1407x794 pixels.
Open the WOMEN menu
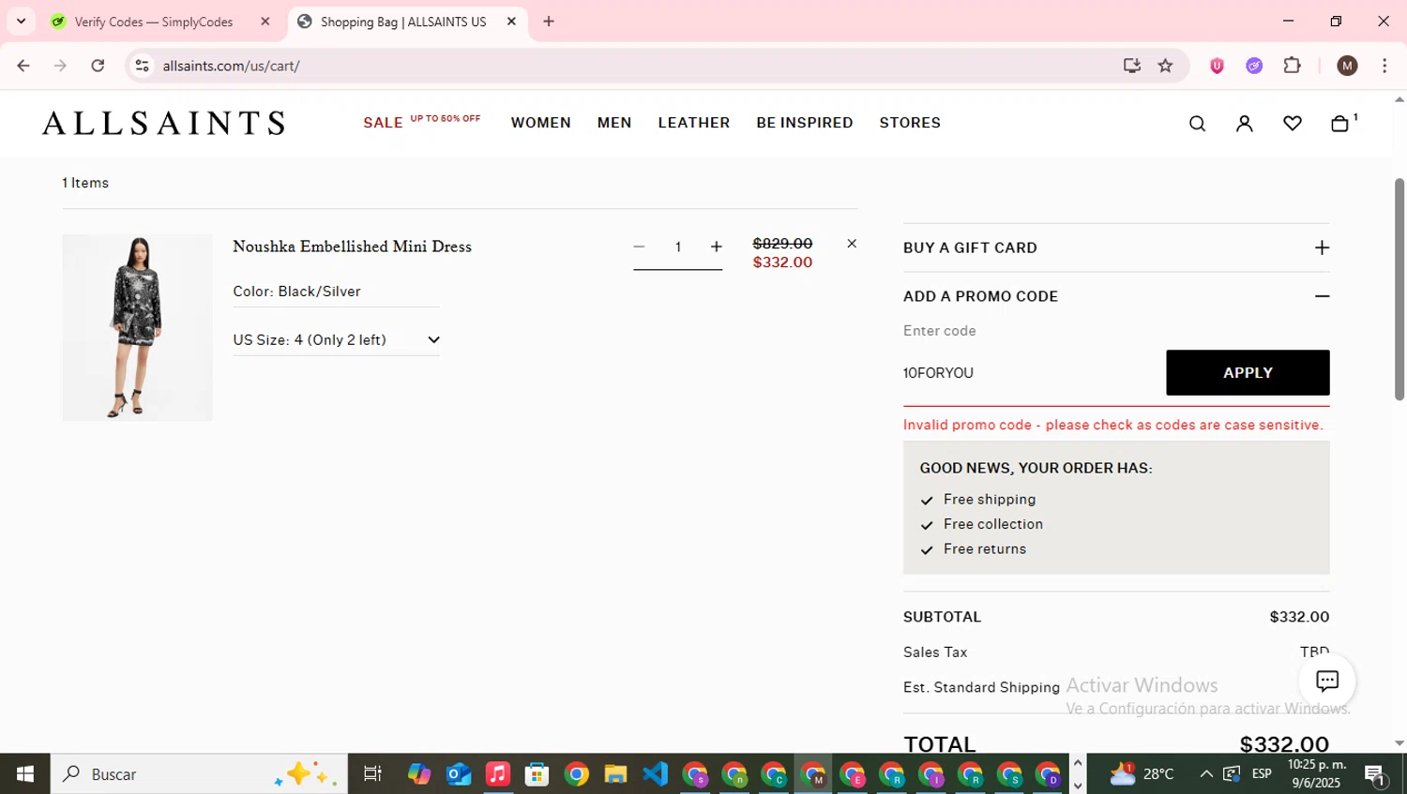click(541, 123)
